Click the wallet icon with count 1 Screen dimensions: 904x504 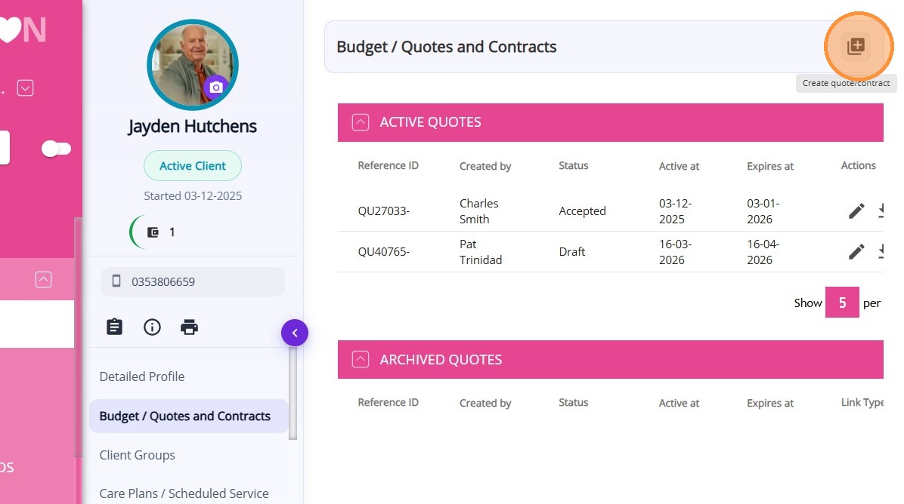(x=153, y=232)
